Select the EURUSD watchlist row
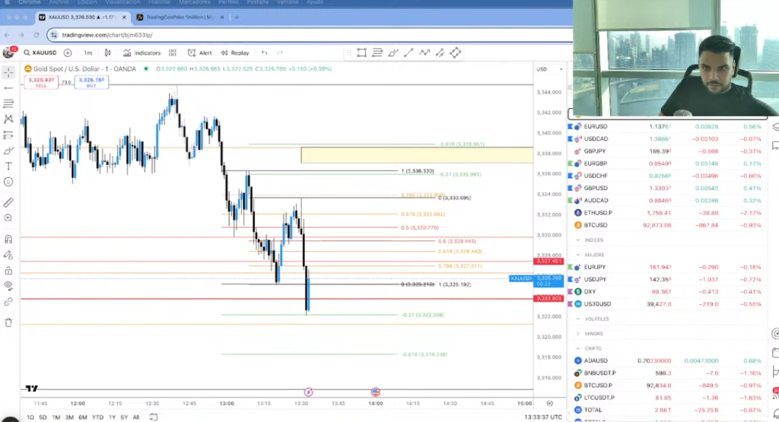Screen dimensions: 779x422 click(667, 126)
